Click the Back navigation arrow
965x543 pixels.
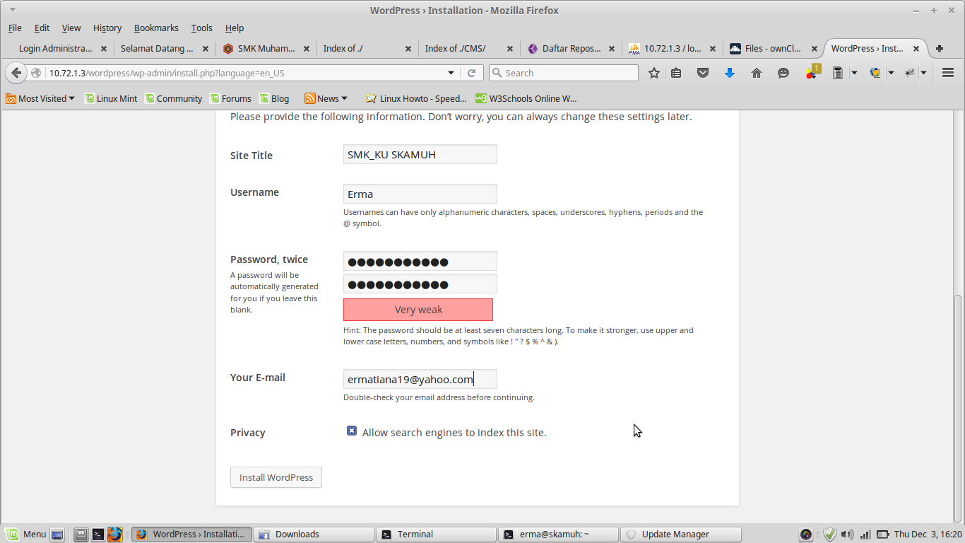pos(17,73)
